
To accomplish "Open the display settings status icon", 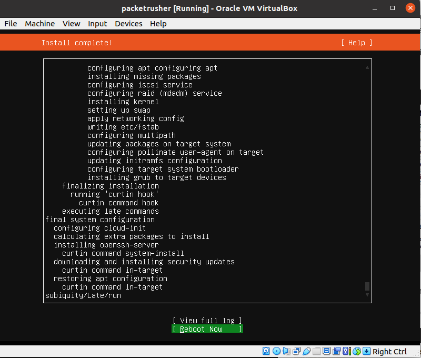I will (326, 351).
